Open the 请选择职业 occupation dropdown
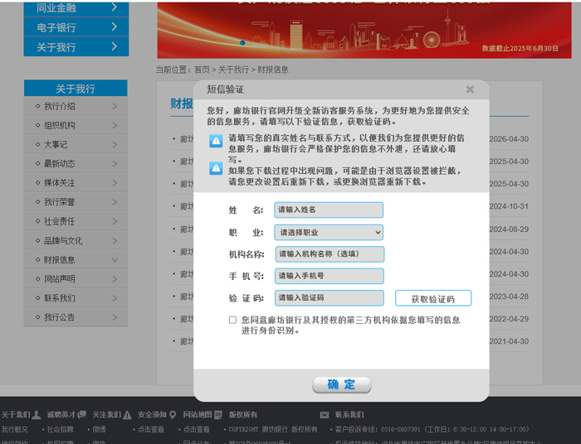This screenshot has width=581, height=444. pos(329,233)
